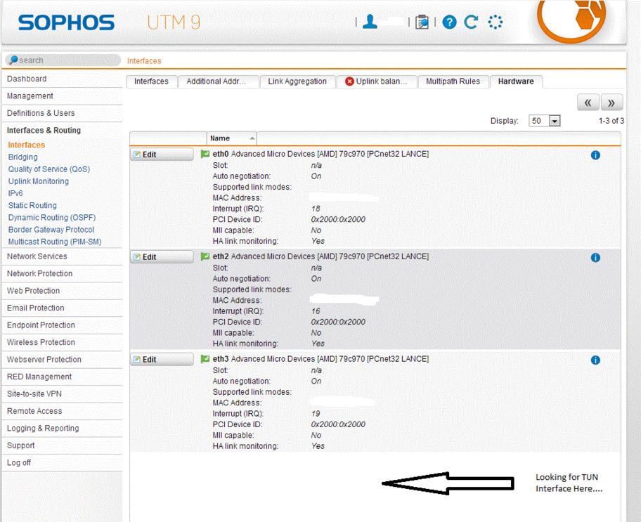The width and height of the screenshot is (641, 522).
Task: Open the IPv6 submenu item
Action: (15, 193)
